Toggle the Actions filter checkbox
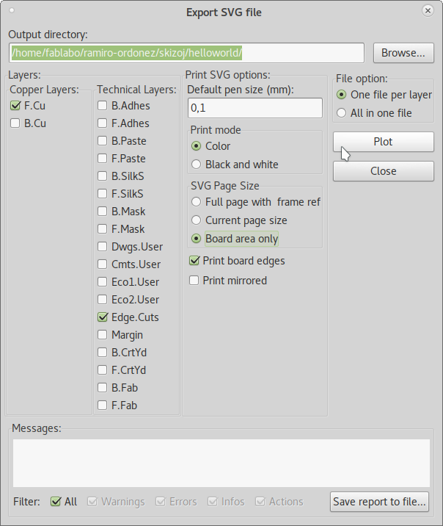Screen dimensions: 443x526 point(260,502)
